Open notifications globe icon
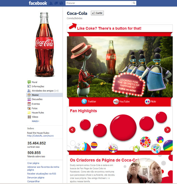This screenshot has width=177, height=184. tap(61, 3)
